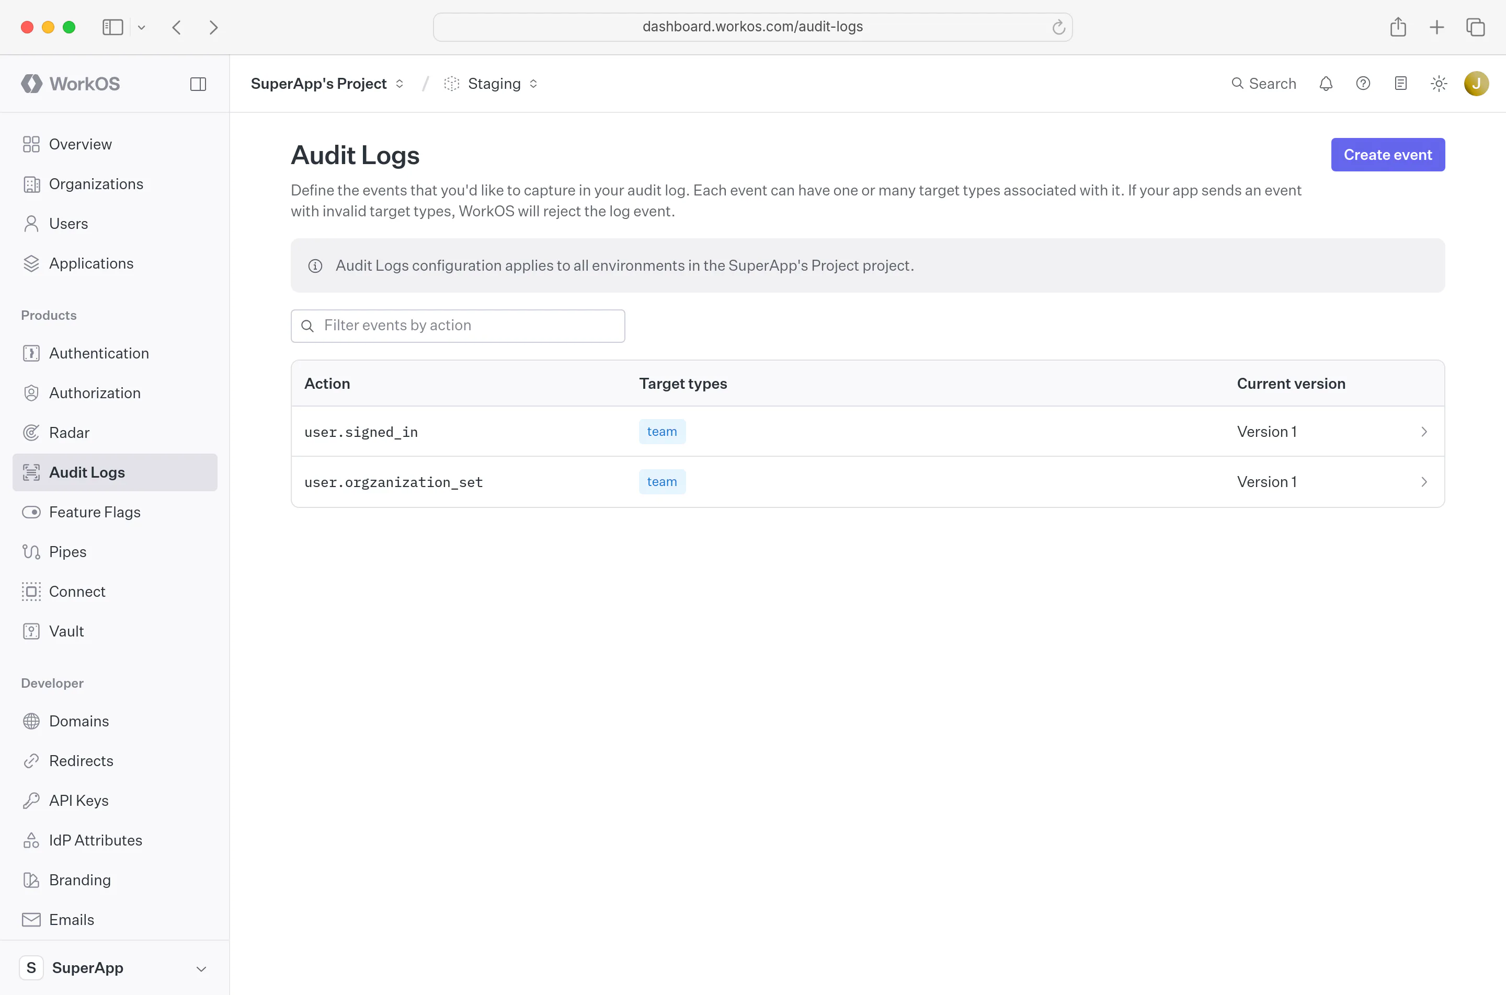
Task: Open Safari sidebar options dropdown arrow
Action: click(x=142, y=27)
